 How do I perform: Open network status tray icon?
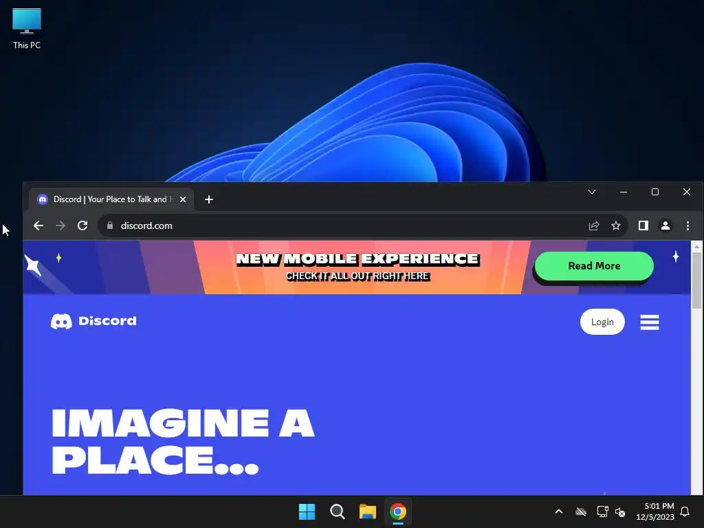[602, 511]
